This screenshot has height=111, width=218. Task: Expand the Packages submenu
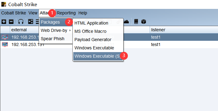pos(56,22)
